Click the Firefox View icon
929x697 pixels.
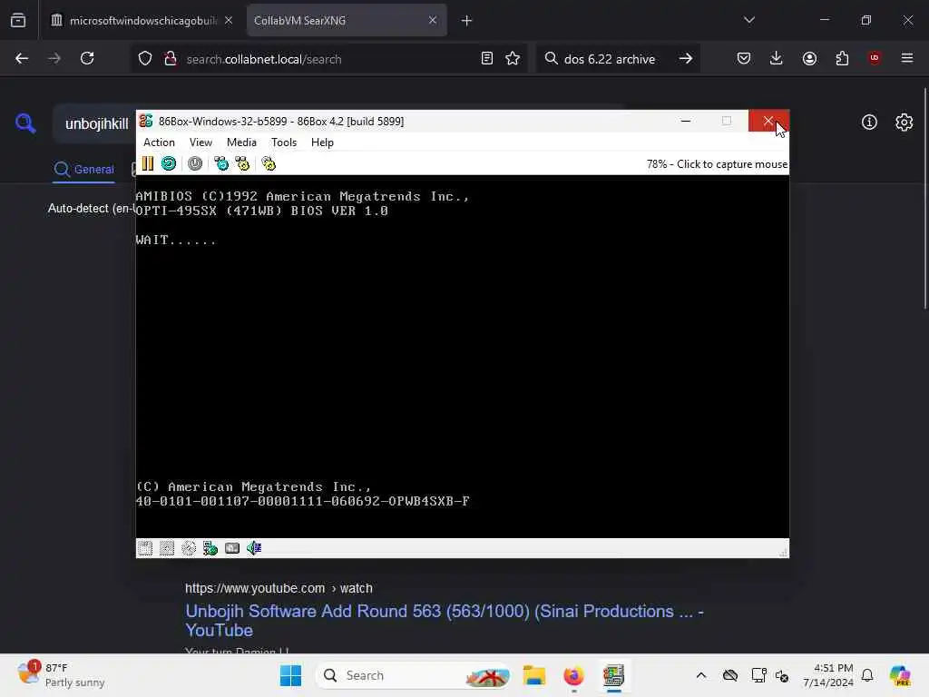click(x=18, y=20)
